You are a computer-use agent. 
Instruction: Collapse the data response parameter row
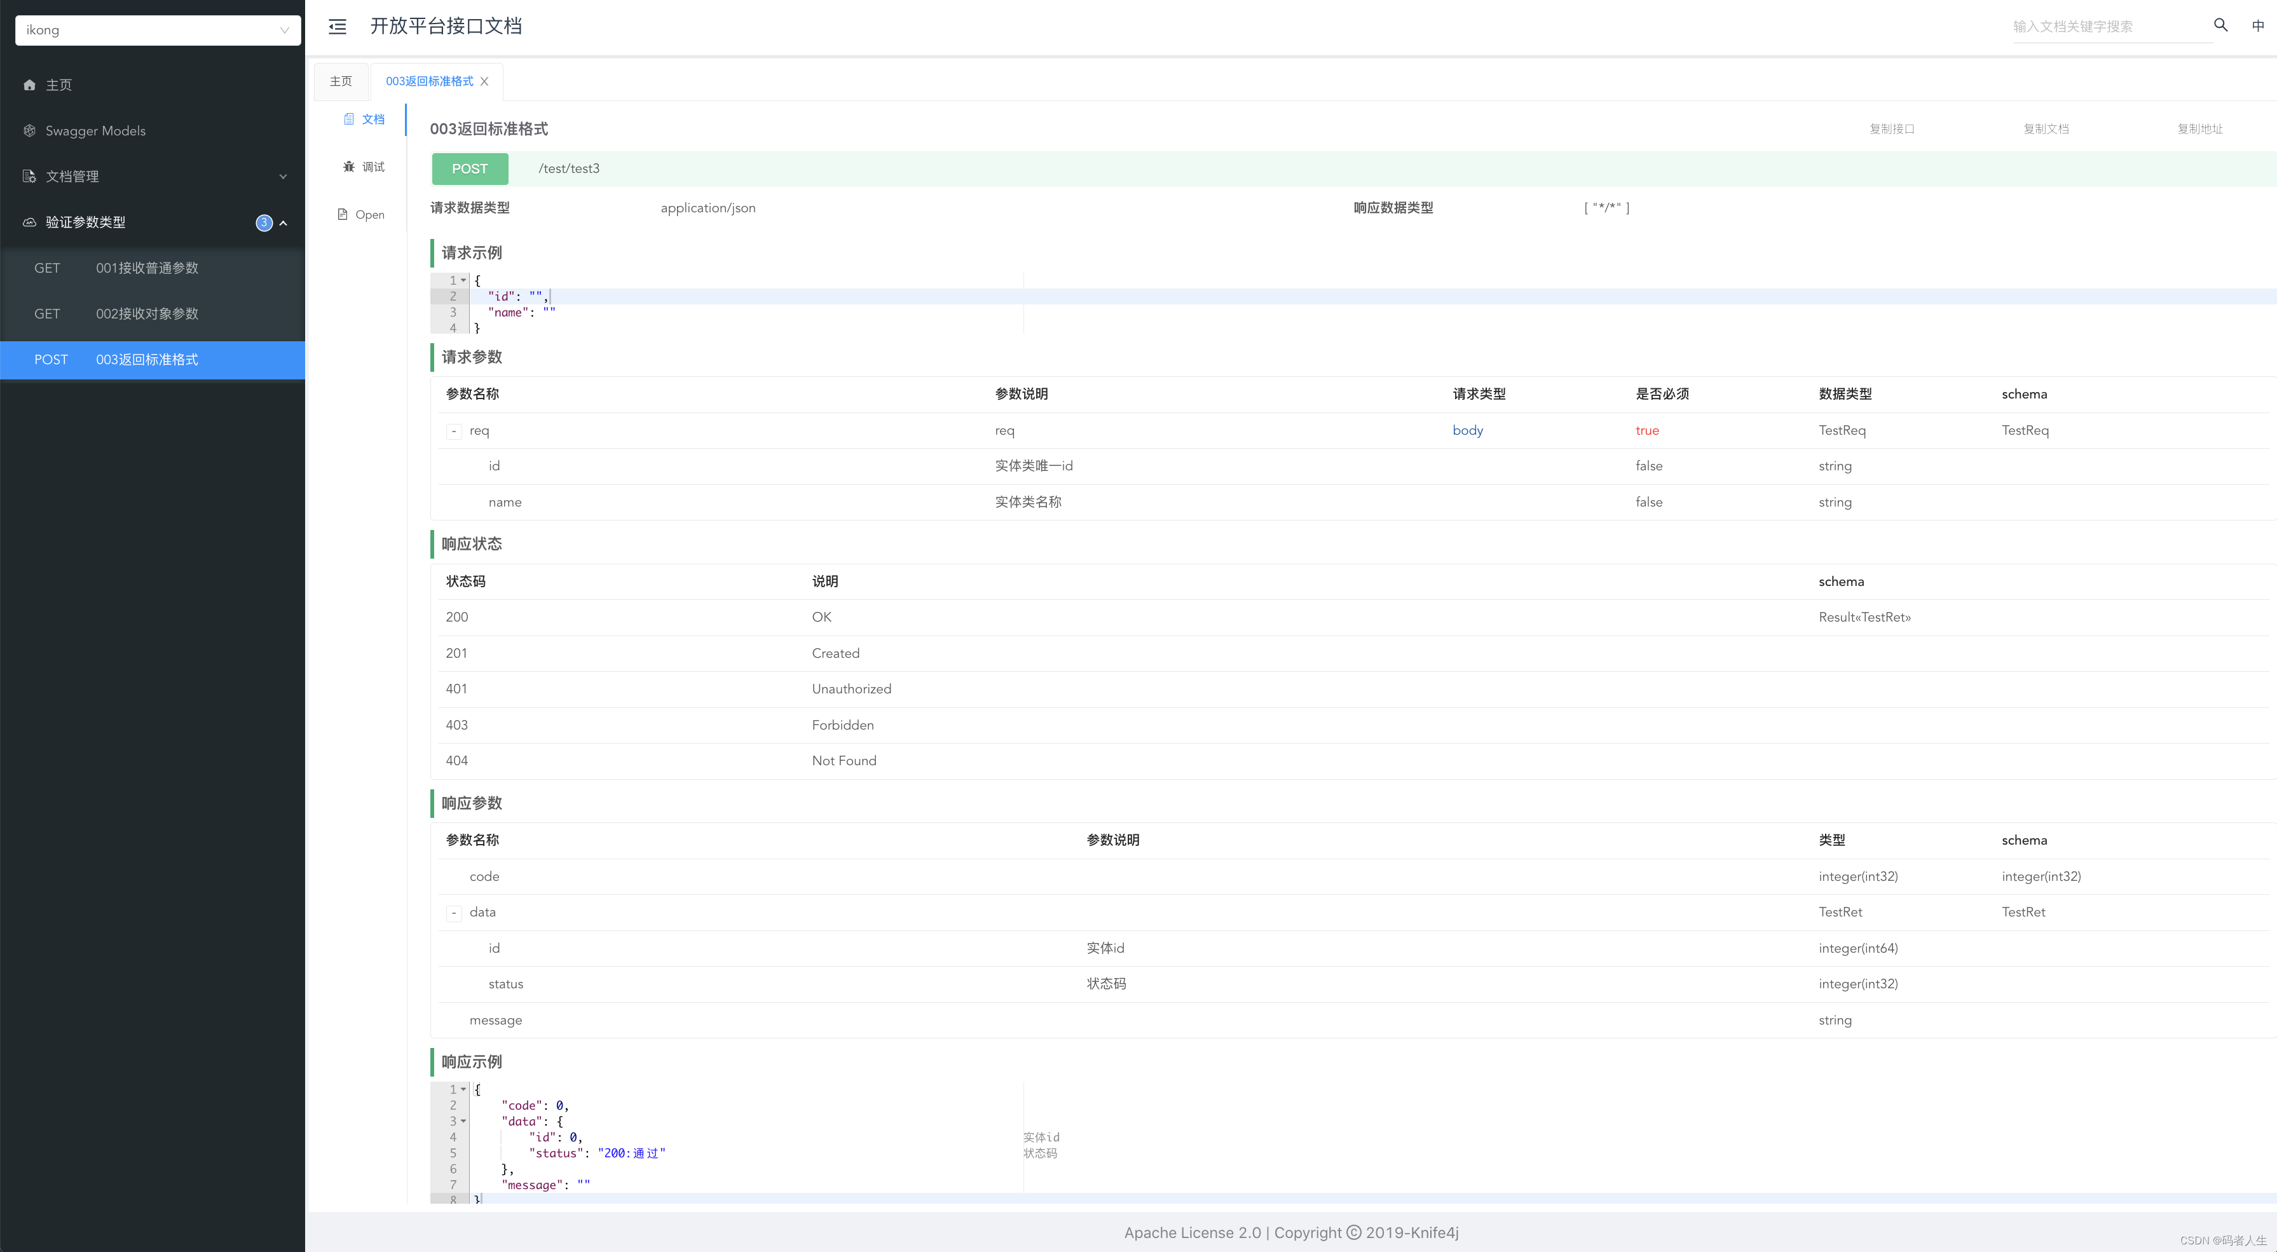pos(453,913)
